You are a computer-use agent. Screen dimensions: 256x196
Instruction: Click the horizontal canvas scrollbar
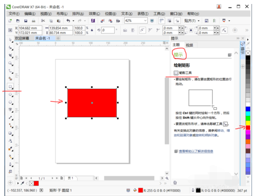click(129, 178)
